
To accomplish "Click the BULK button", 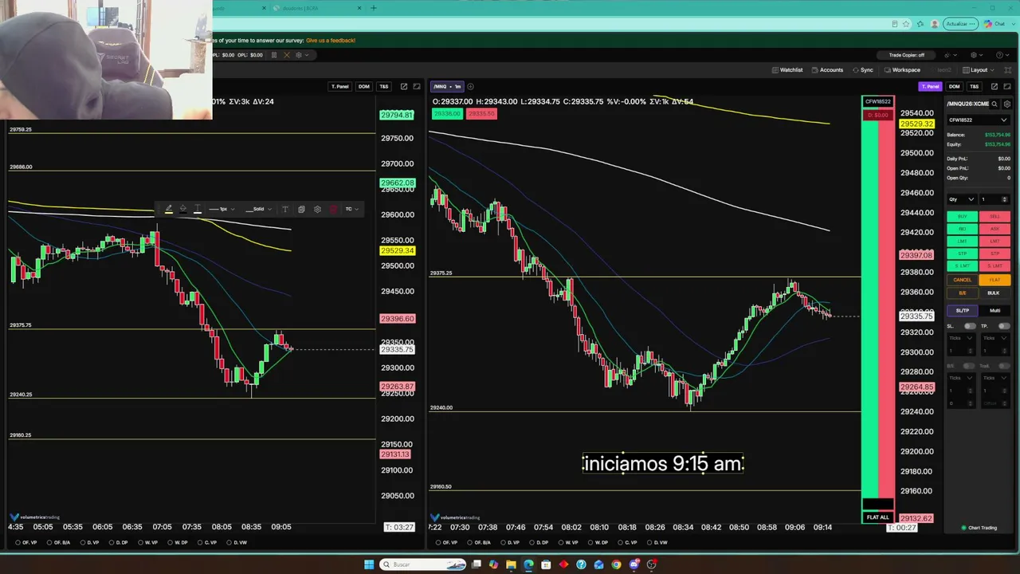I will pyautogui.click(x=994, y=293).
